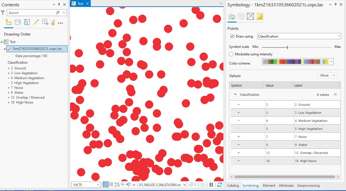Enable Modulate using intensity
Screen dimensions: 346x191
[x=231, y=54]
